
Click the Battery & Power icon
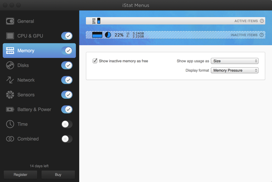(10, 109)
